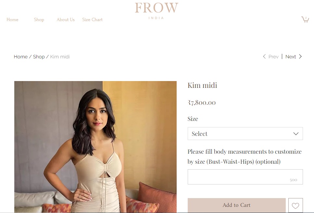Click the Kim midi product photo
This screenshot has height=213, width=314.
tap(95, 147)
